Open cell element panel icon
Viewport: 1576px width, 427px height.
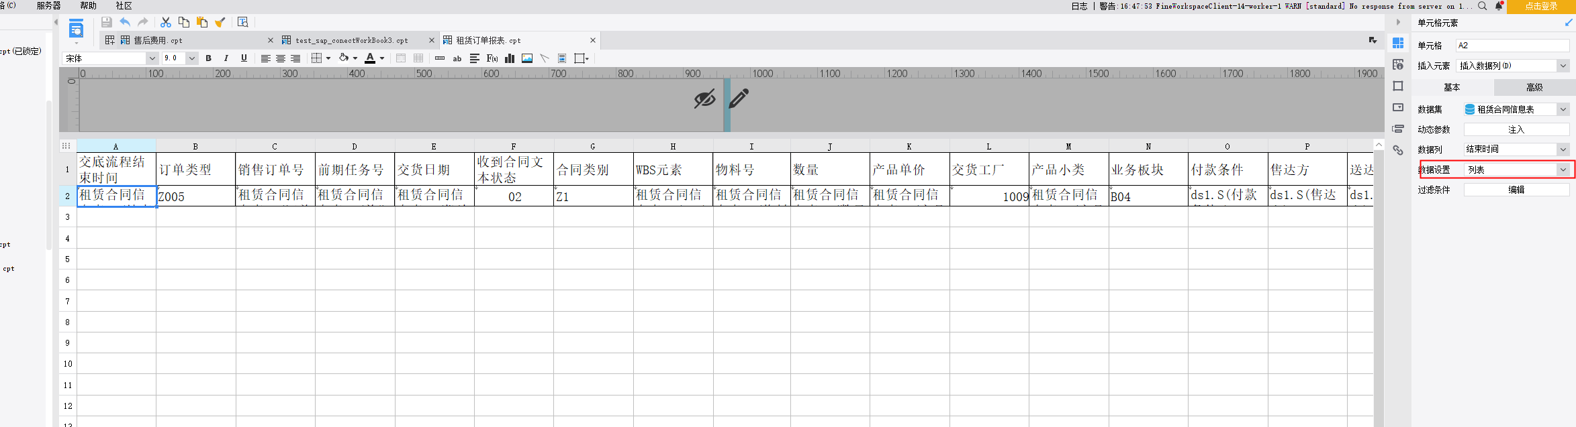(1398, 43)
